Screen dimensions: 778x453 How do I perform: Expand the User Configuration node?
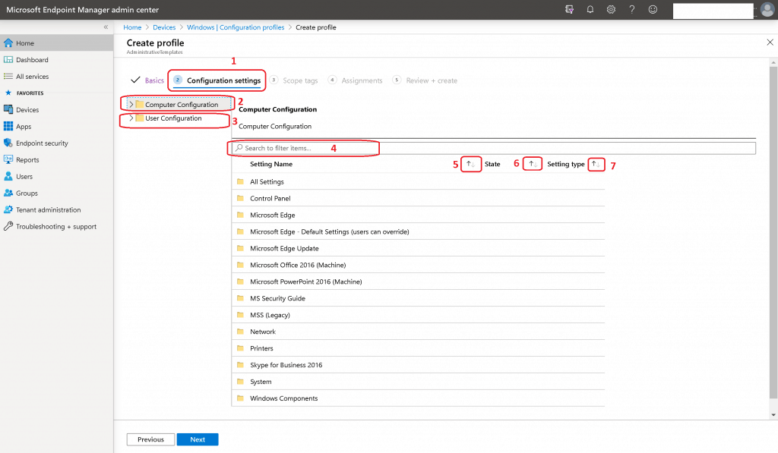[131, 120]
